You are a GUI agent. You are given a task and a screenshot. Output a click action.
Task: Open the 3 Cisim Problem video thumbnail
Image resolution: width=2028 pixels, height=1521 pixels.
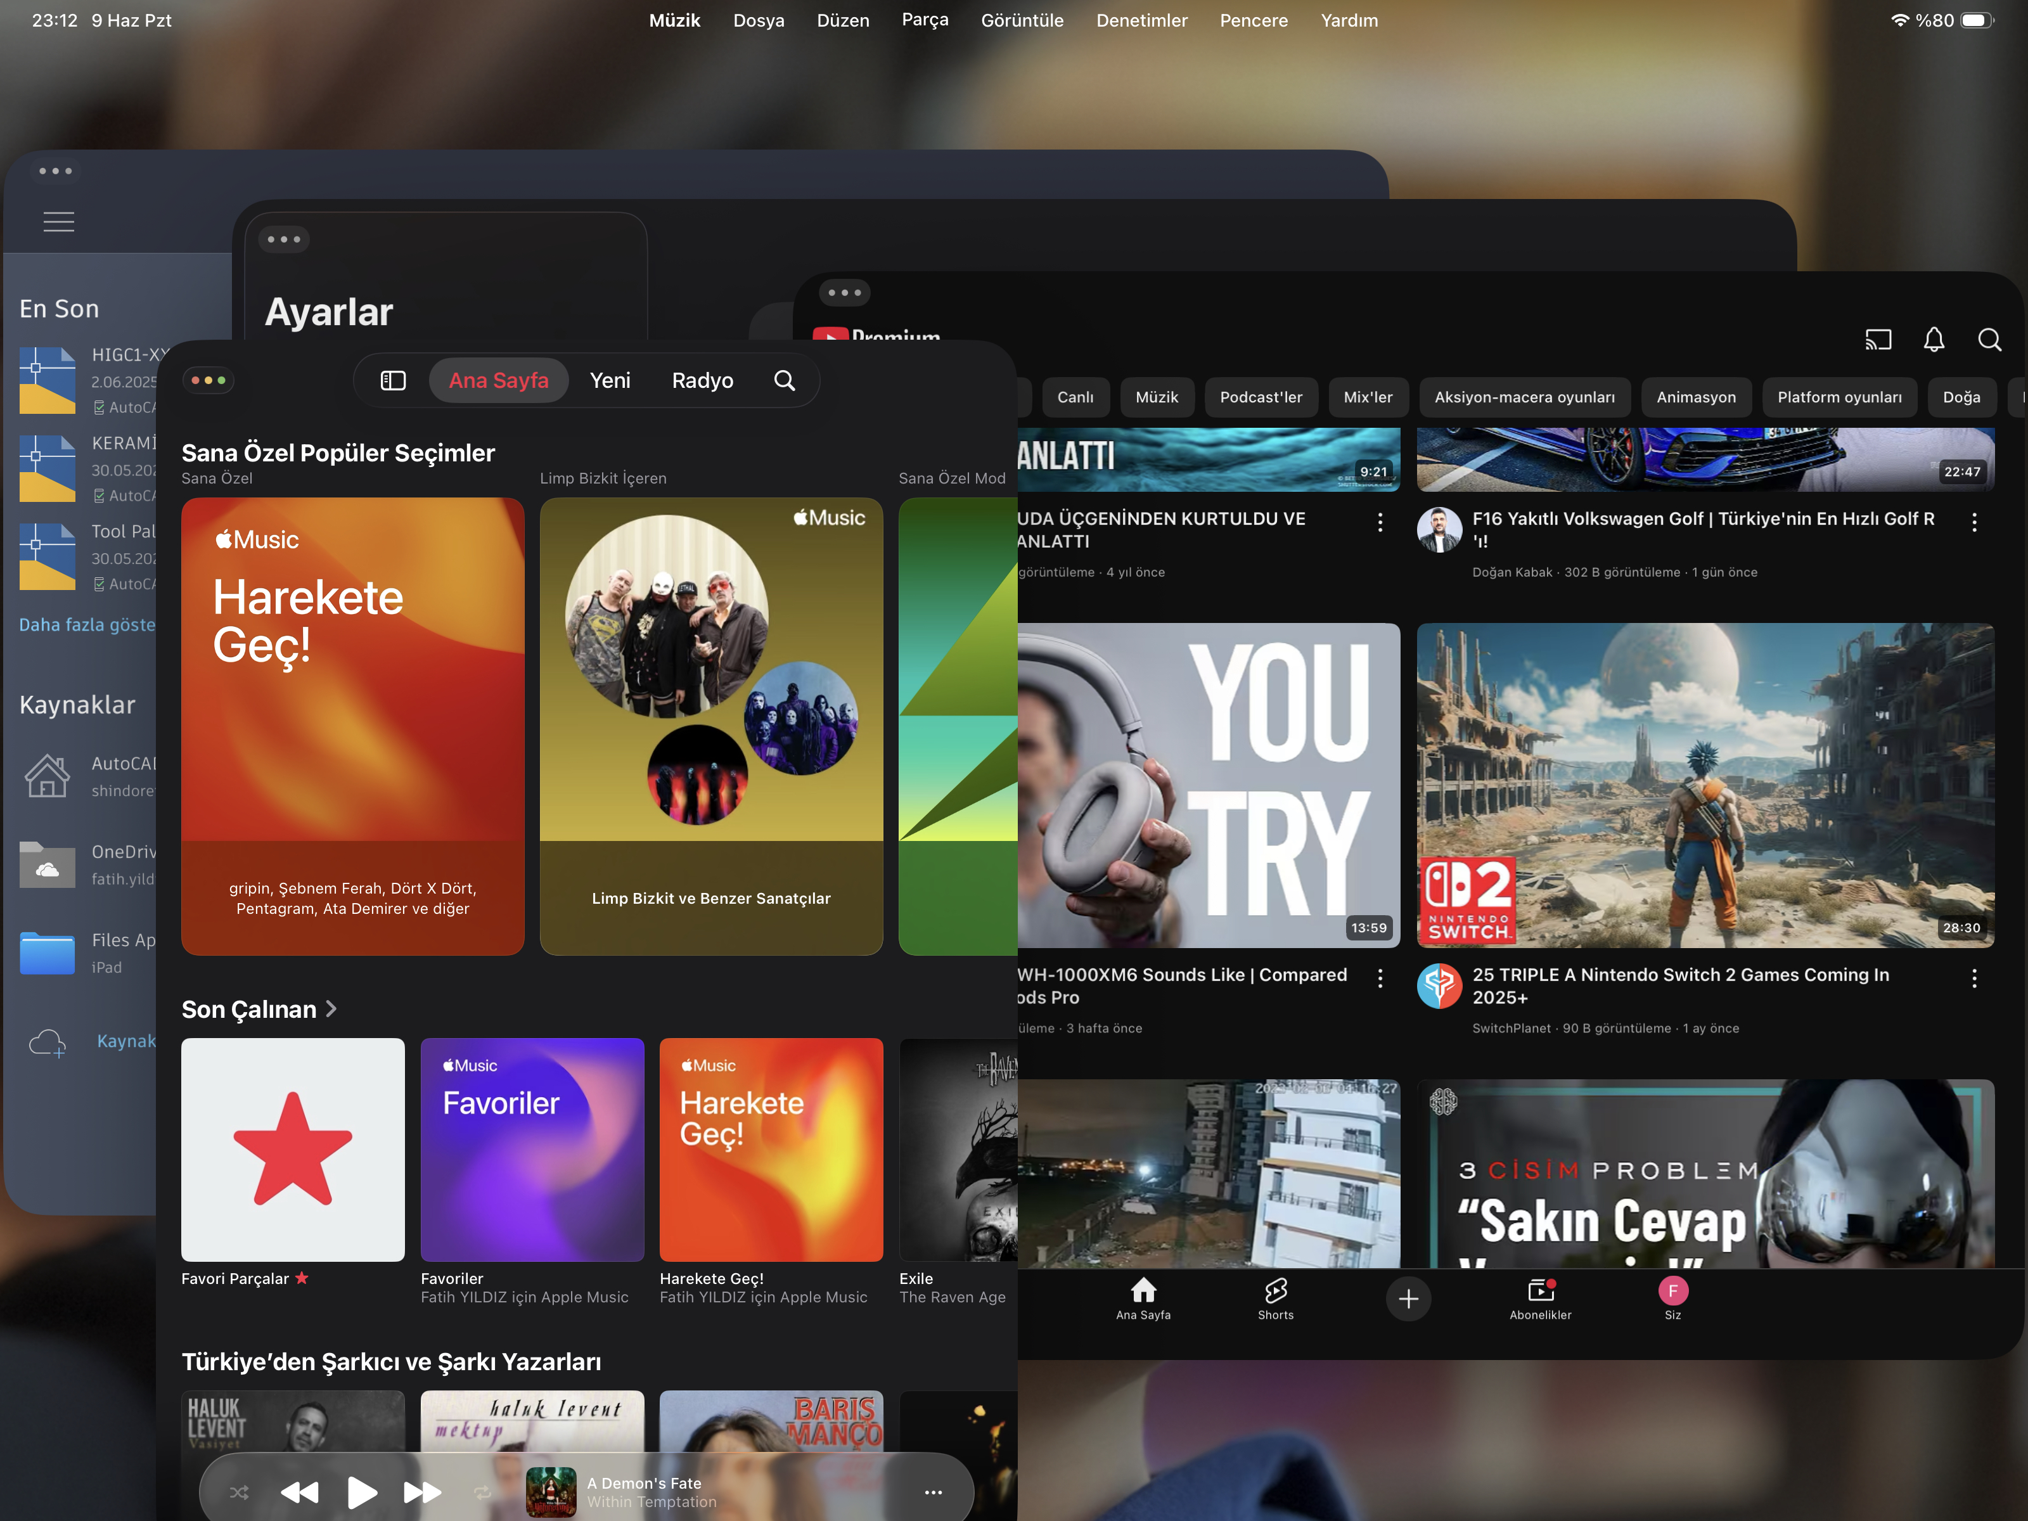[x=1705, y=1174]
